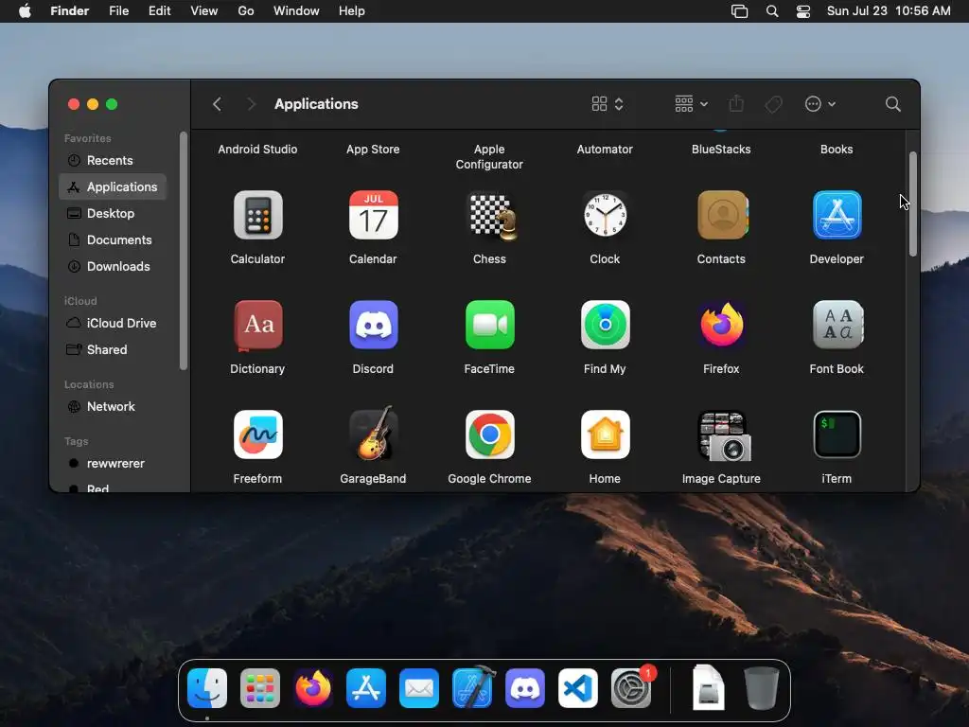This screenshot has height=727, width=969.
Task: Select the Find My app icon
Action: point(605,326)
